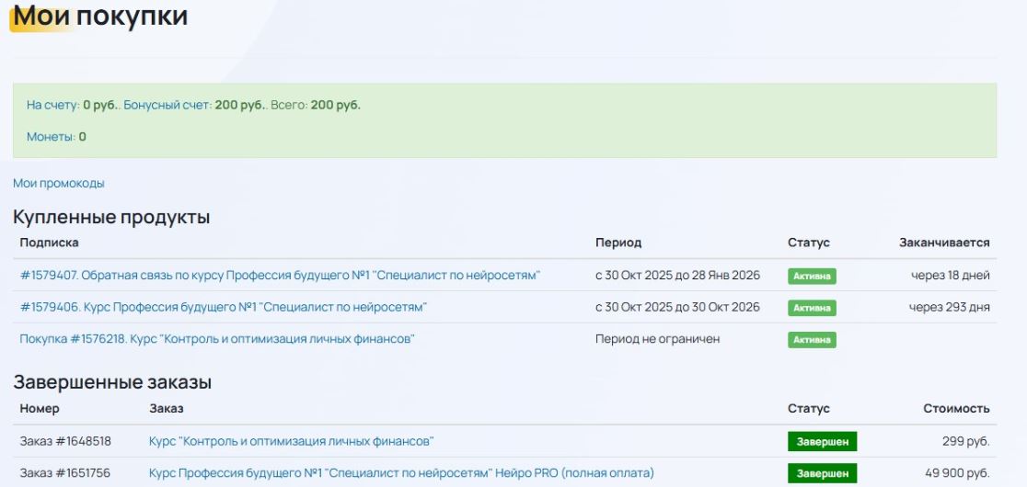Viewport: 1027px width, 487px height.
Task: Click the Стоимость column header
Action: pos(956,408)
